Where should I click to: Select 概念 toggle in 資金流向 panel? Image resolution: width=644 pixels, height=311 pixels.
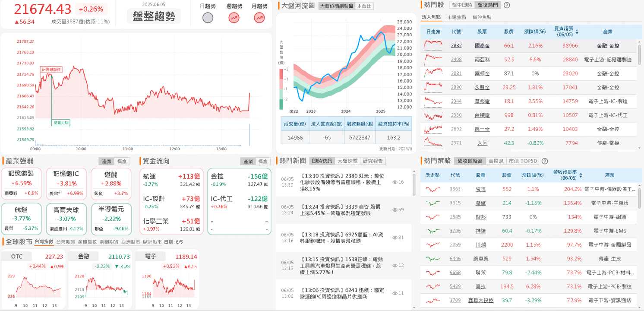tap(263, 161)
